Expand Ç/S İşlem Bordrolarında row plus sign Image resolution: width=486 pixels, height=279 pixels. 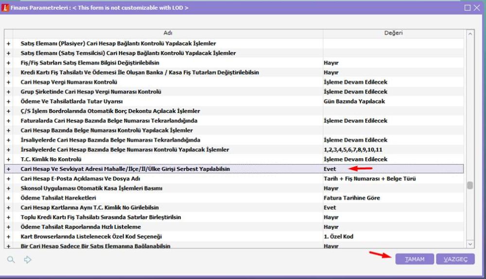[8, 111]
